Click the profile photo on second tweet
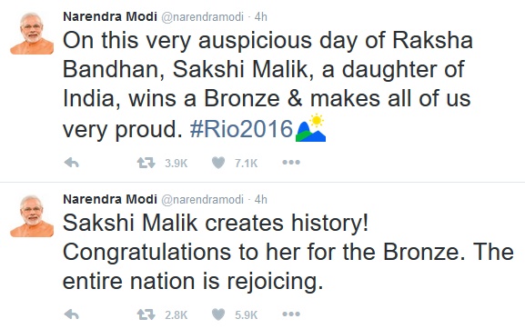The image size is (525, 329). 32,216
